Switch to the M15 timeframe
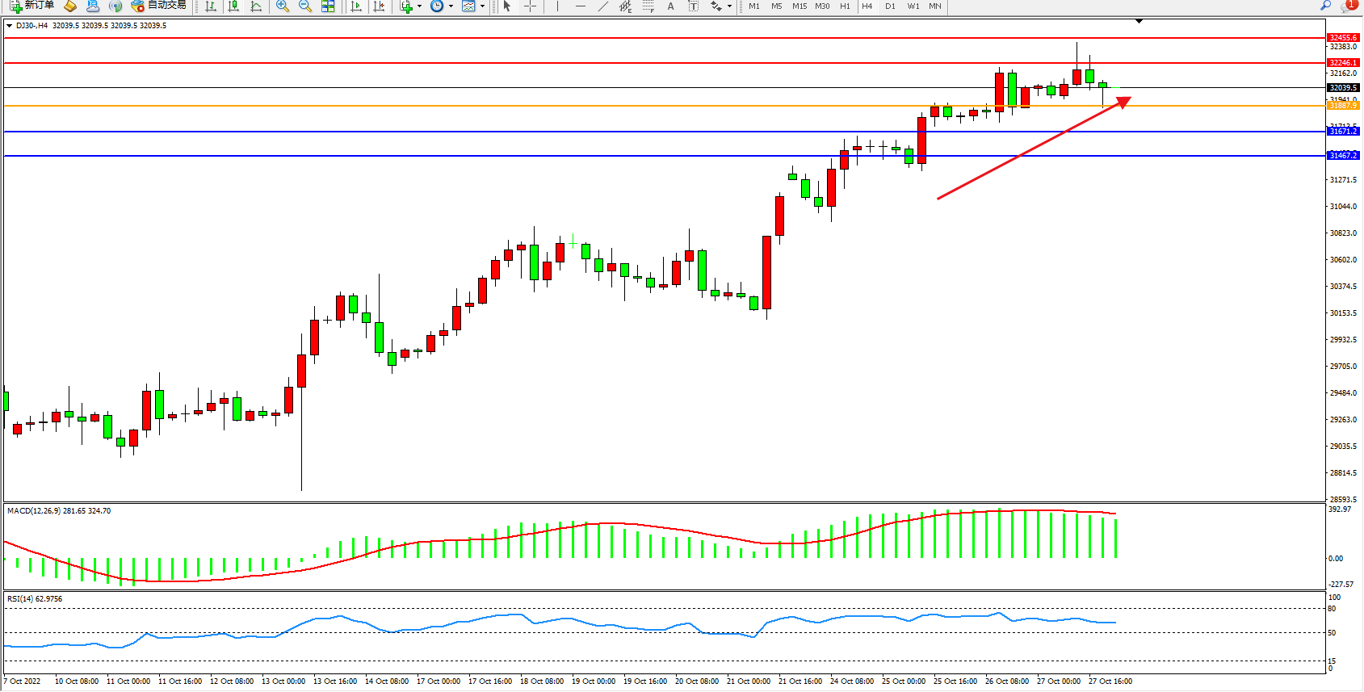 [x=799, y=6]
